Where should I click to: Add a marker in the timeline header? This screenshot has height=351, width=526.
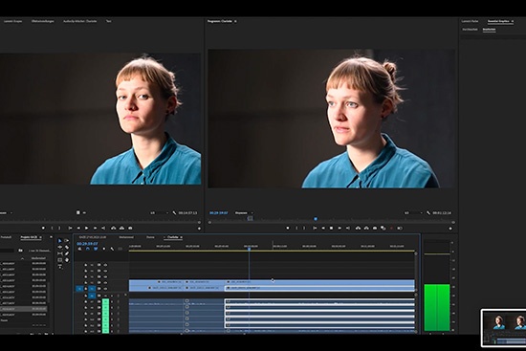(104, 249)
